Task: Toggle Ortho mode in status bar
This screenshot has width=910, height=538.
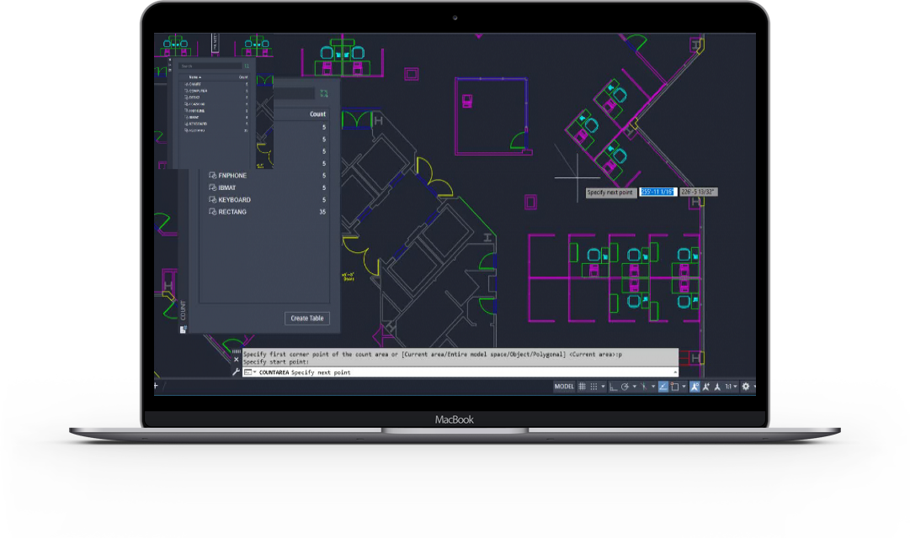Action: pyautogui.click(x=614, y=387)
